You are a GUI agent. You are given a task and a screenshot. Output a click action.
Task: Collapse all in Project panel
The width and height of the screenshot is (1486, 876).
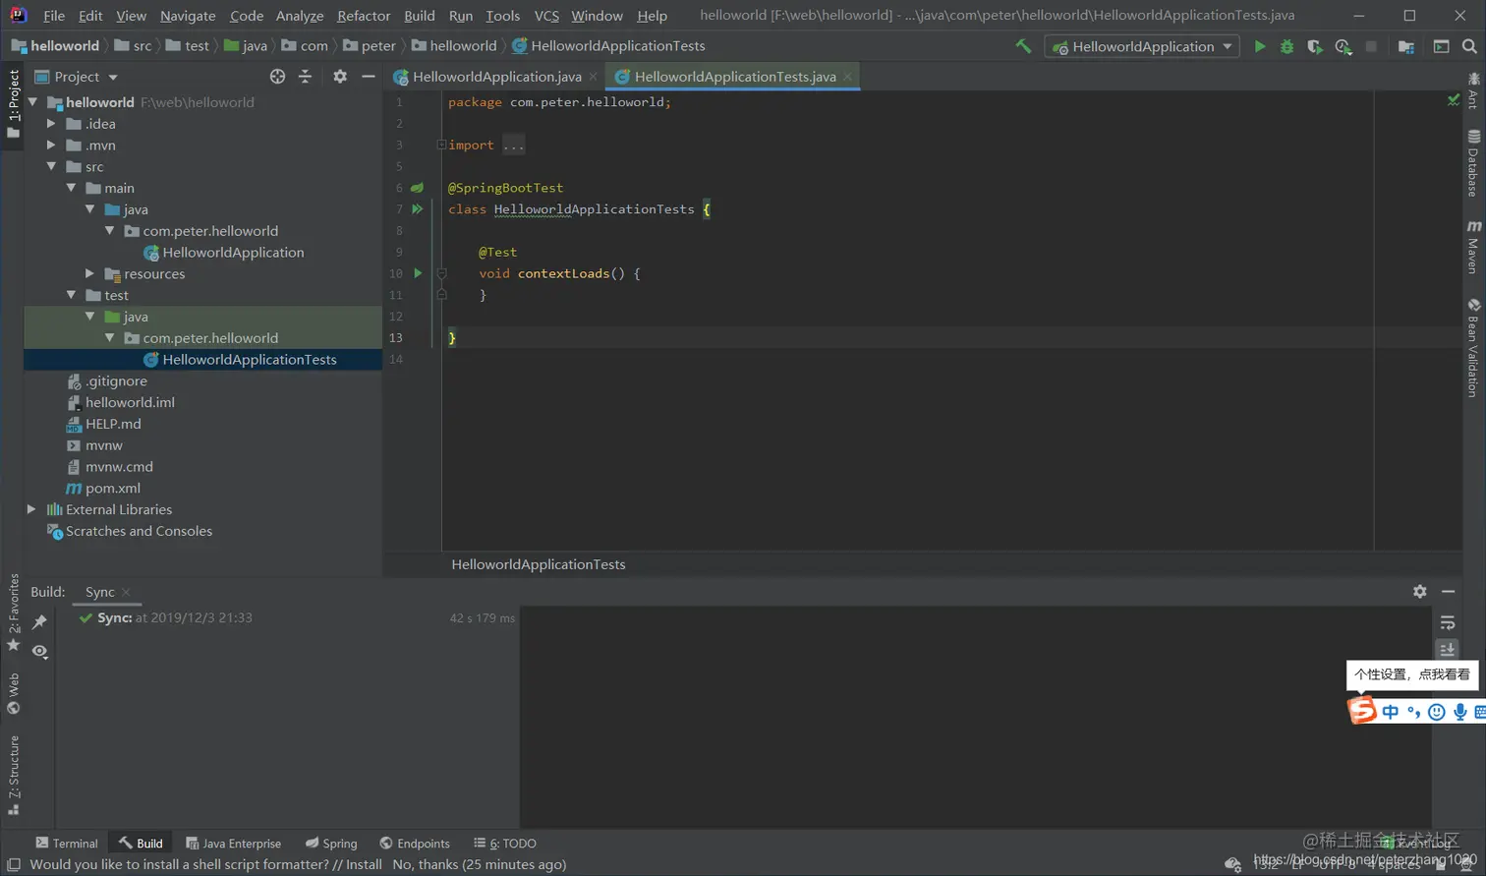[x=305, y=77]
